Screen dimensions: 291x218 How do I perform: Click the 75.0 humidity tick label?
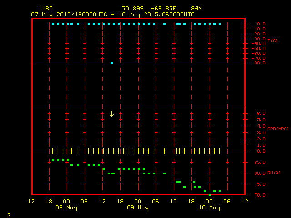tap(260, 184)
